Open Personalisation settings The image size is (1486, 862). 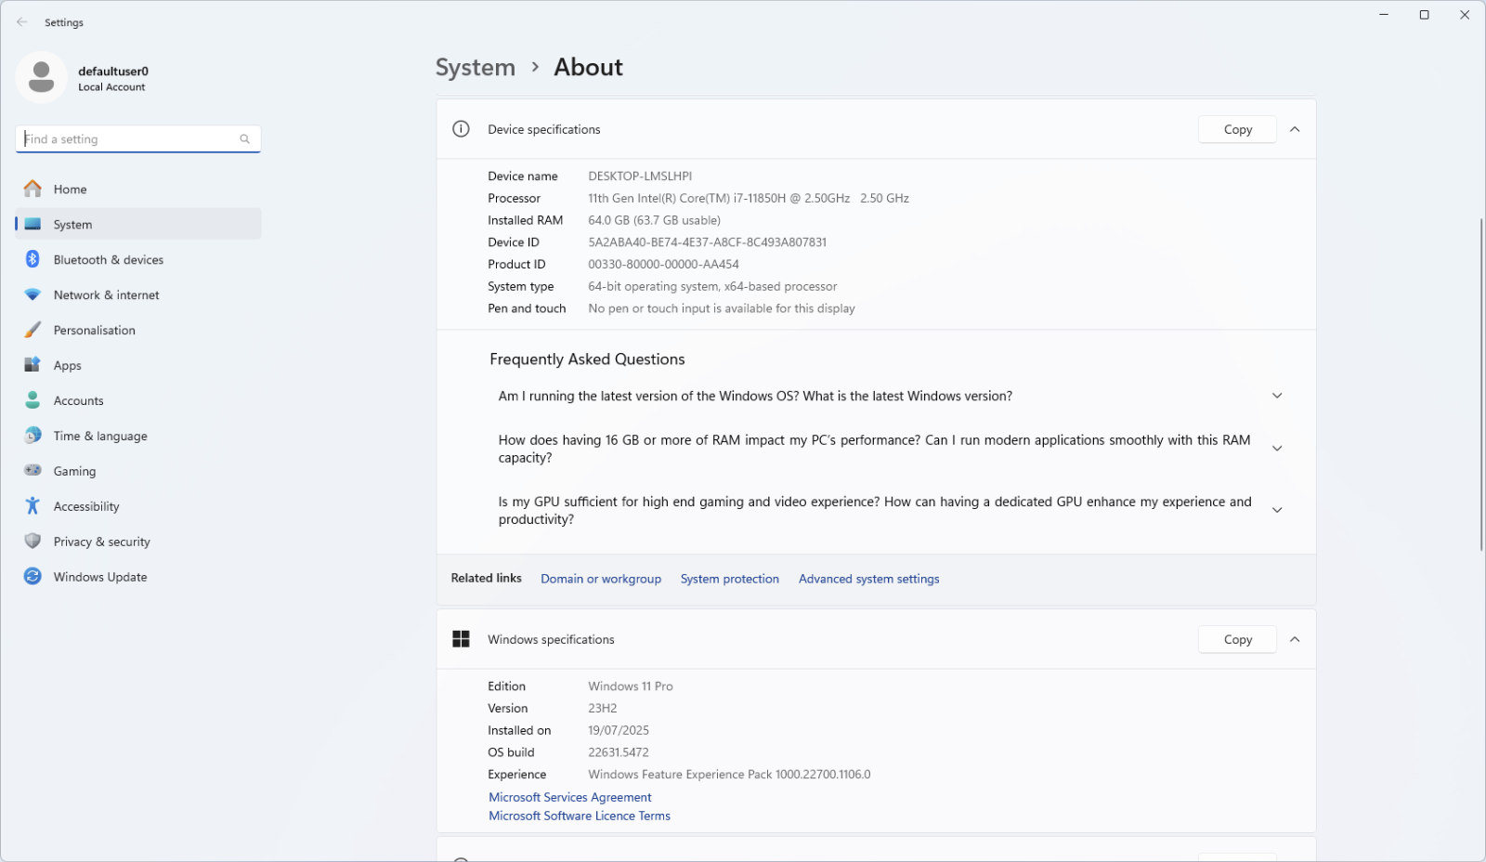pos(138,330)
